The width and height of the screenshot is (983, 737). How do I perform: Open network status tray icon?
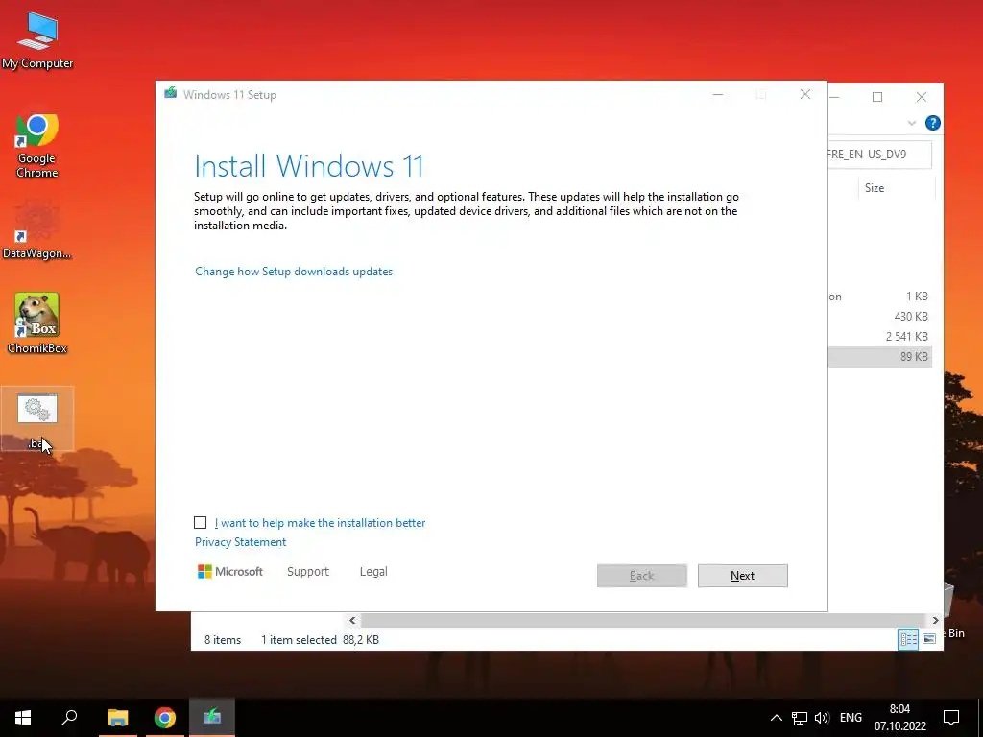800,718
